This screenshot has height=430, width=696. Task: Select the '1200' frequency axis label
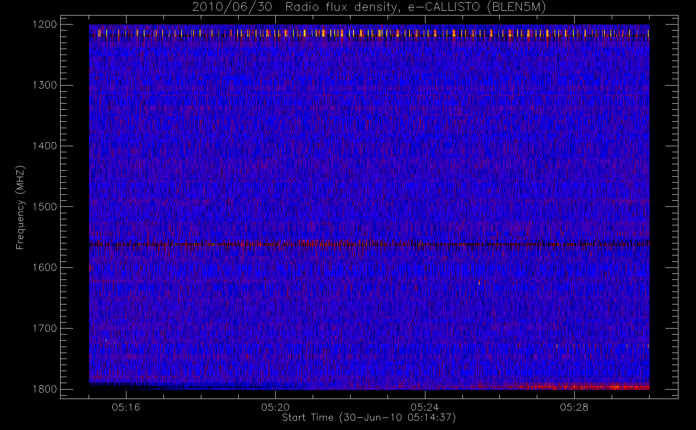[45, 25]
